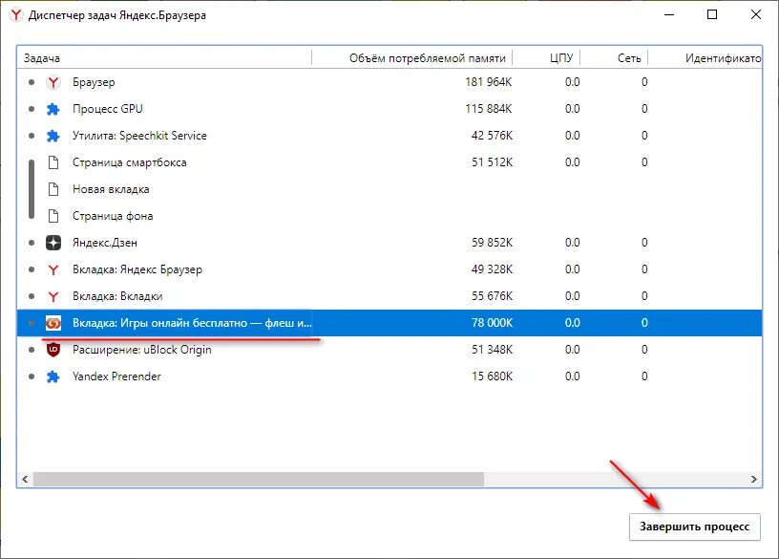
Task: Select Вкладка: Игры онлайн бесплатно row
Action: pyautogui.click(x=389, y=323)
